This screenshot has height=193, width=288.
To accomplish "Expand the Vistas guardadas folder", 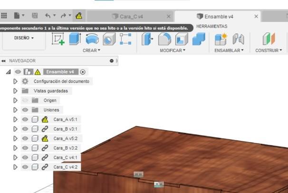I will click(x=15, y=91).
